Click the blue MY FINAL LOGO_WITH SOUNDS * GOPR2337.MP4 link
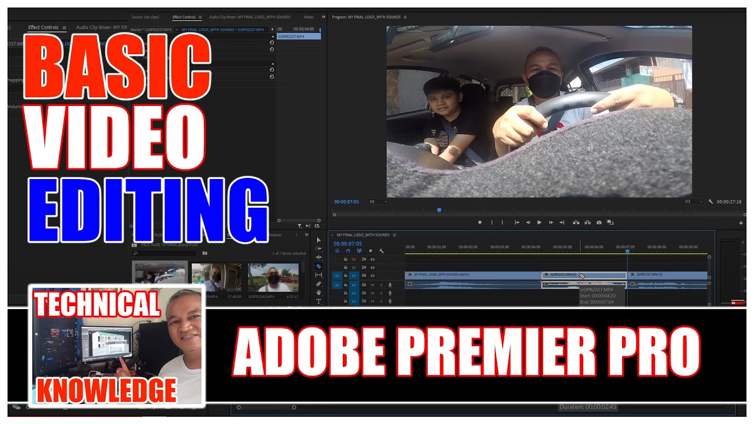Screen dimensions: 754x424 224,29
